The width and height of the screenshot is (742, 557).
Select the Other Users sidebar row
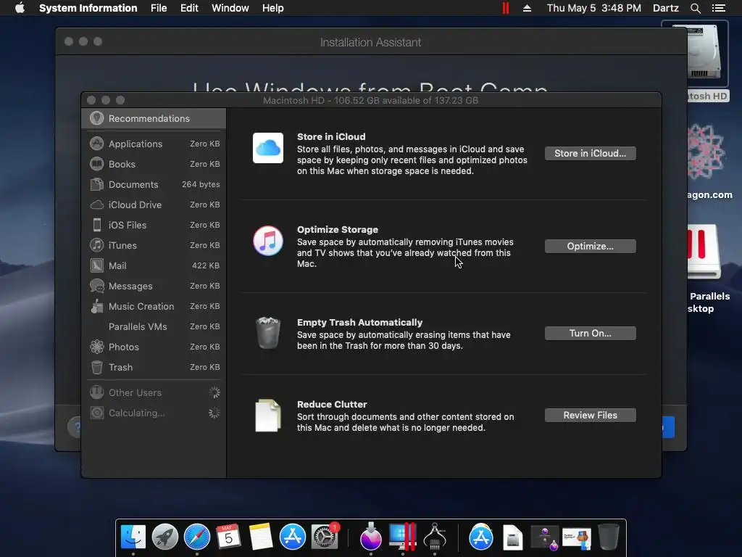(x=154, y=392)
